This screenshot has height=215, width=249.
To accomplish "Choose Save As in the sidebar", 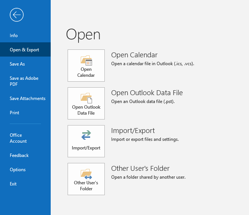I will (x=17, y=64).
